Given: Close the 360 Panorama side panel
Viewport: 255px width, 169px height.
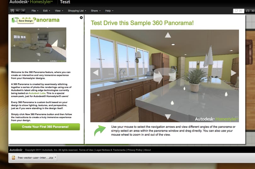Looking at the screenshot, I should tap(81, 18).
